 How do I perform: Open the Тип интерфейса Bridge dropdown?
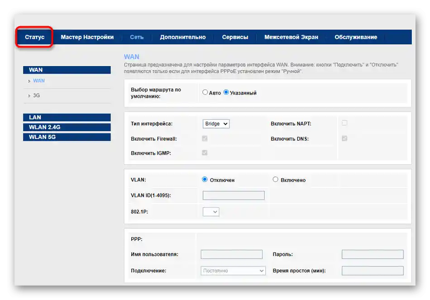[216, 124]
